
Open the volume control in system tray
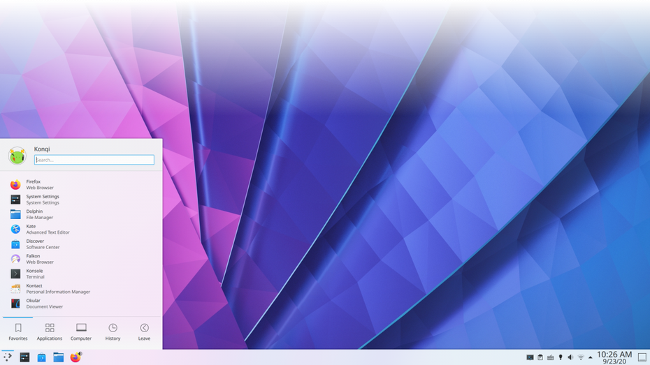(x=570, y=357)
